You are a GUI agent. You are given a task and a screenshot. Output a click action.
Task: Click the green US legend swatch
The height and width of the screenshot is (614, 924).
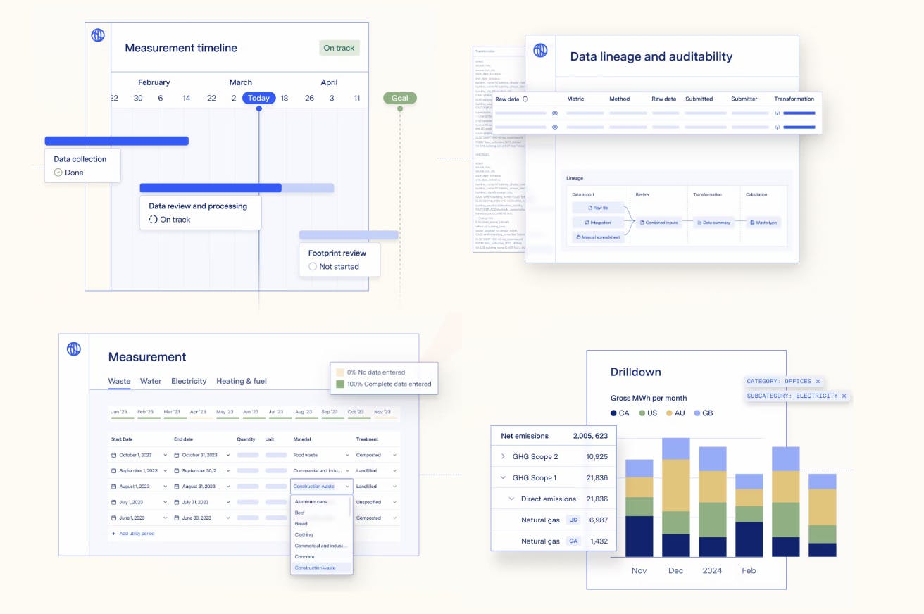click(642, 413)
